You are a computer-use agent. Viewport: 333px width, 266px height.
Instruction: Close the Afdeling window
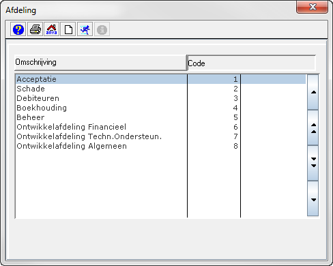click(x=313, y=7)
